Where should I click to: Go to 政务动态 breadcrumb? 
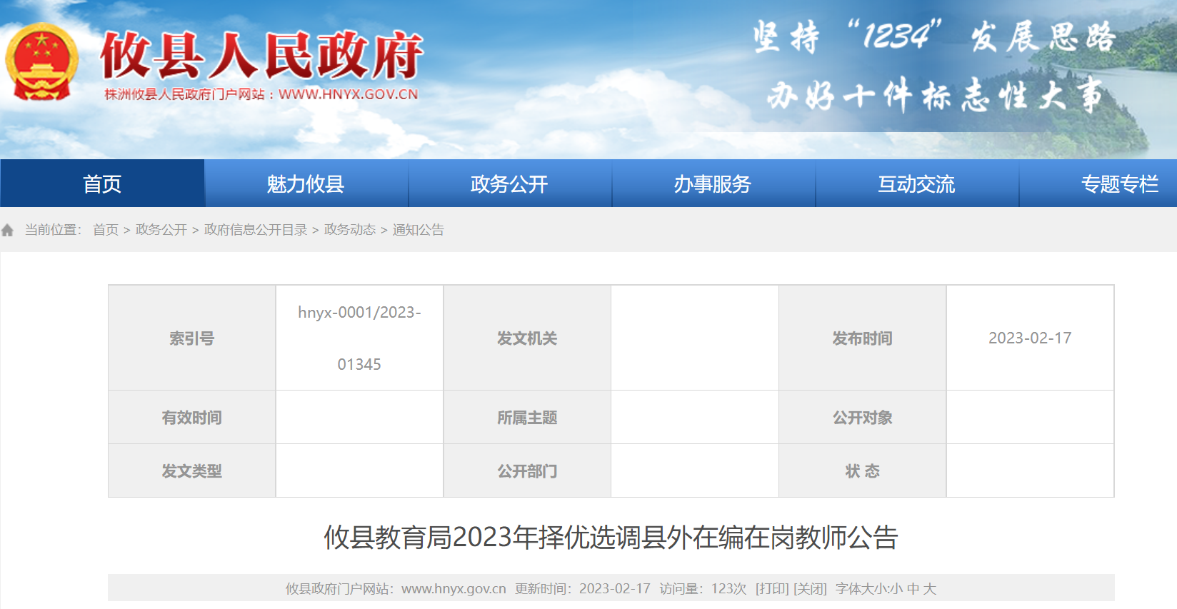click(350, 230)
